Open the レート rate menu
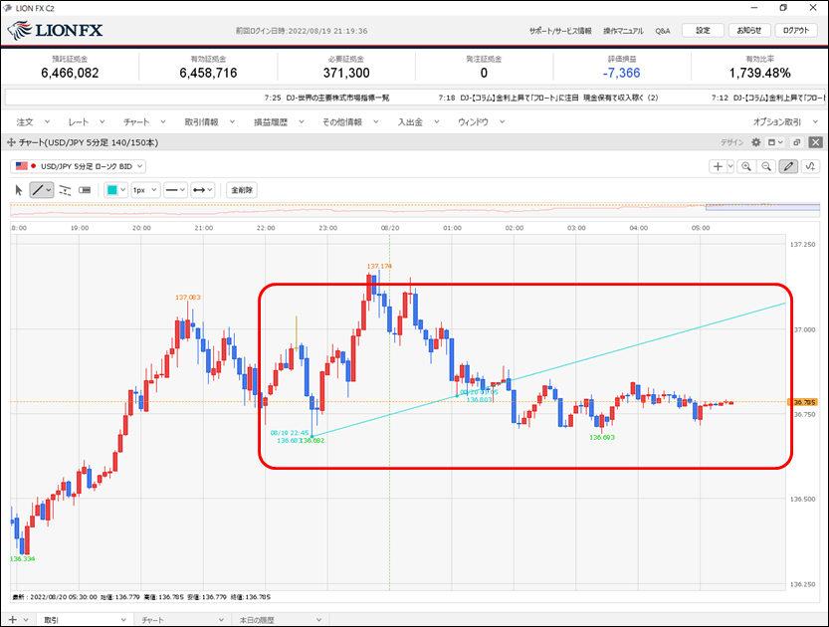Image resolution: width=829 pixels, height=627 pixels. [x=87, y=122]
